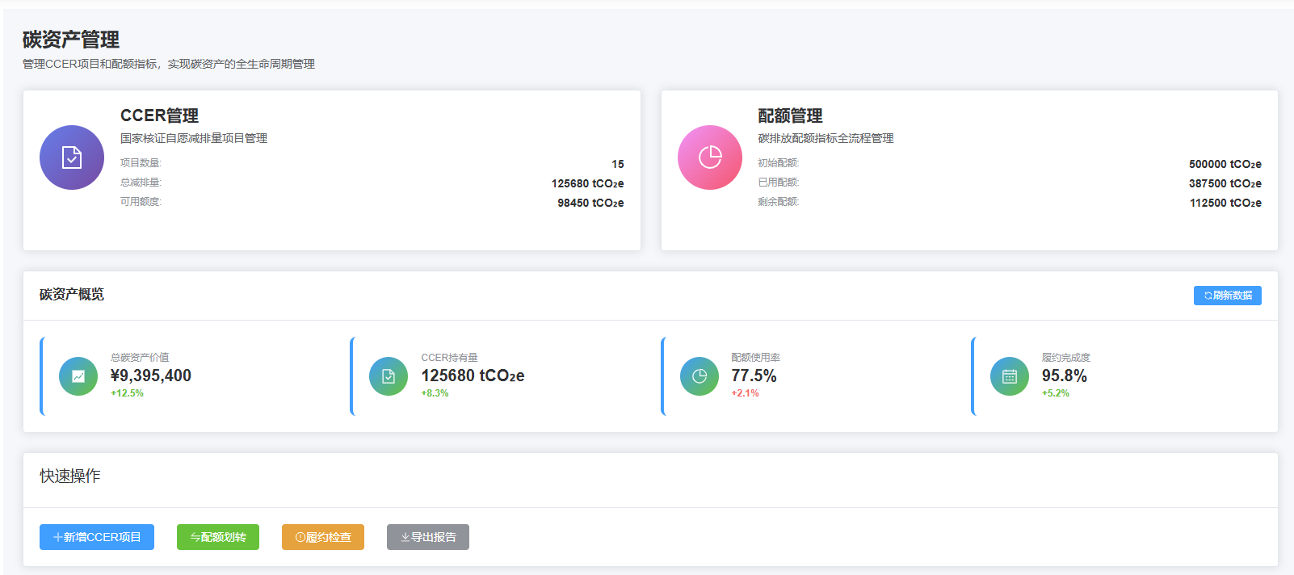Open the CCER管理 card title

point(159,115)
